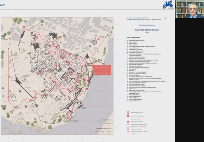Click list entry '07 Cemetery for sacred rams'
This screenshot has height=142, width=204.
(134, 49)
